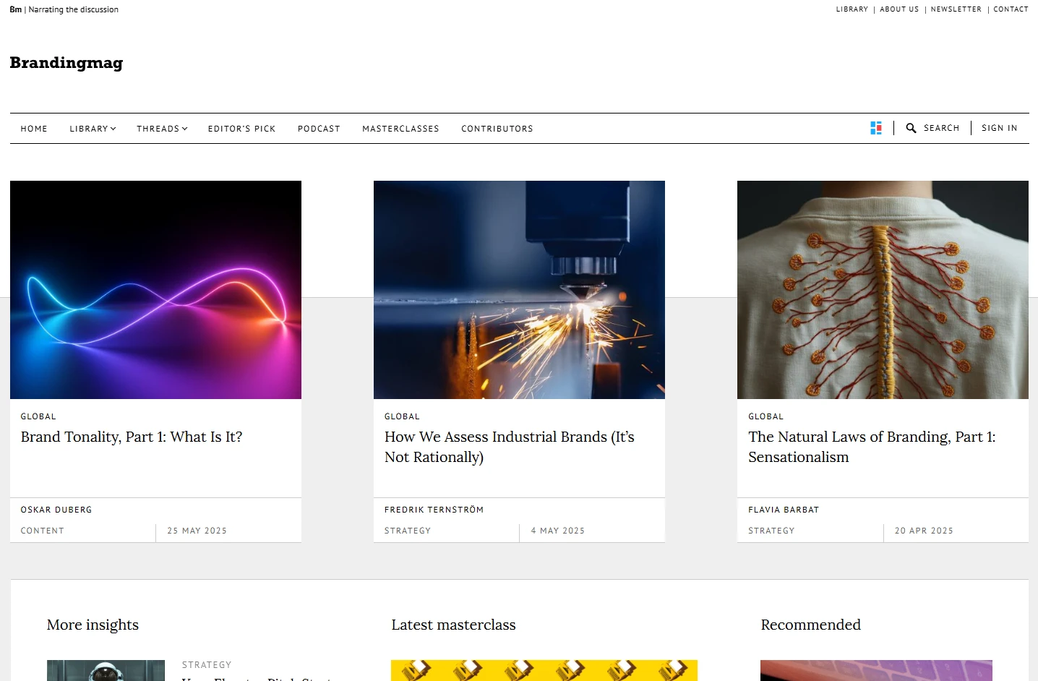Open the MASTERCLASSES page

click(x=400, y=128)
